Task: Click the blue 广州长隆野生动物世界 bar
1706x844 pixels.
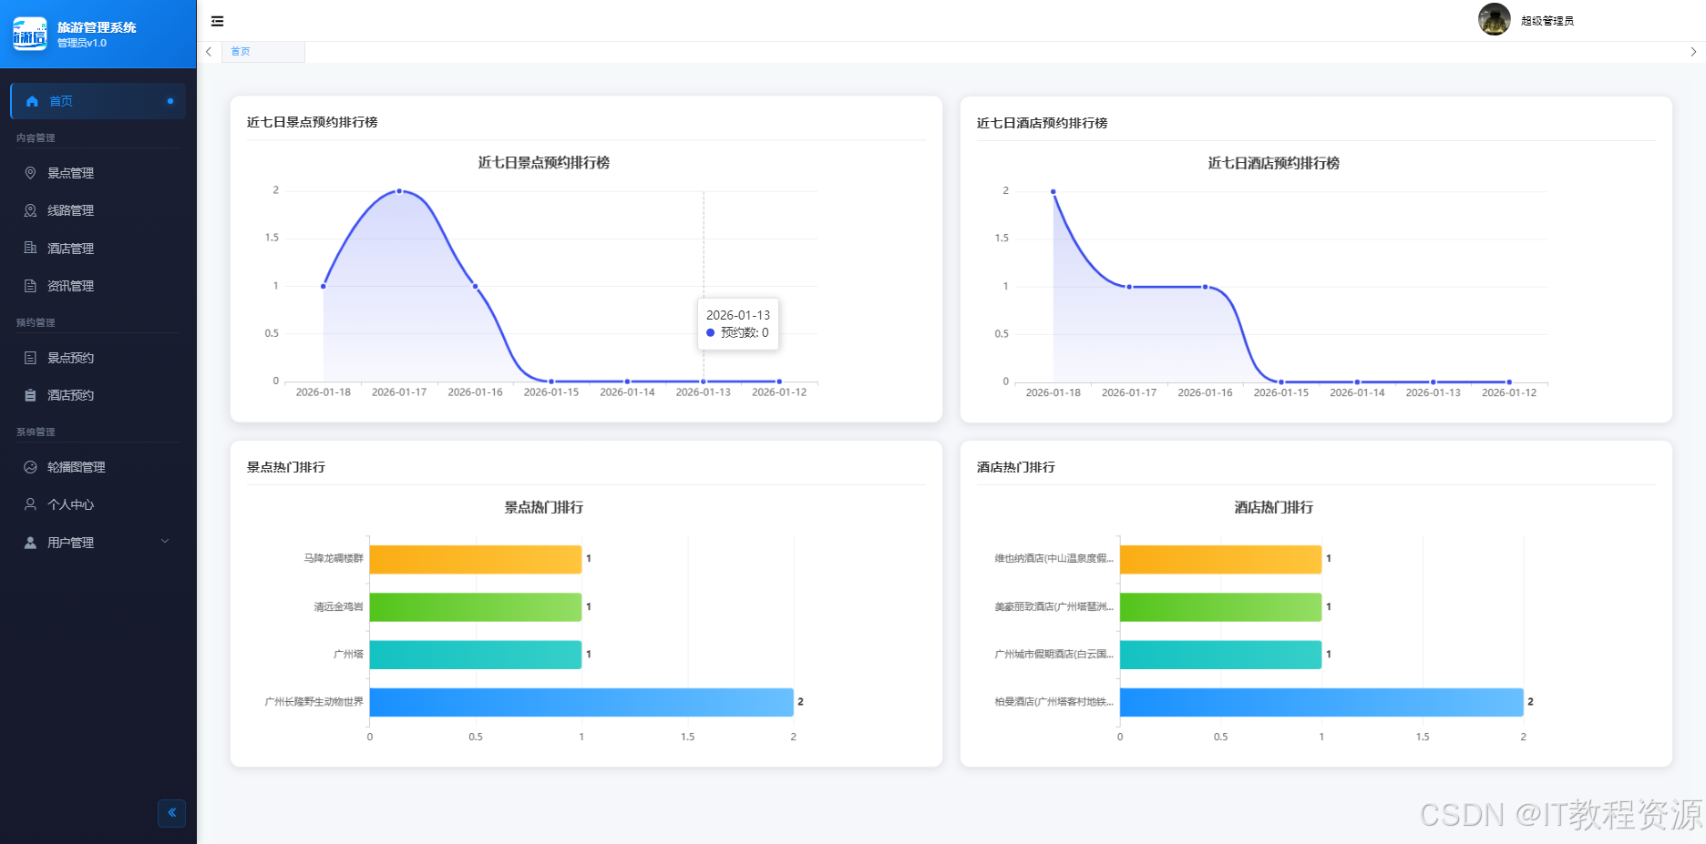Action: pyautogui.click(x=581, y=702)
